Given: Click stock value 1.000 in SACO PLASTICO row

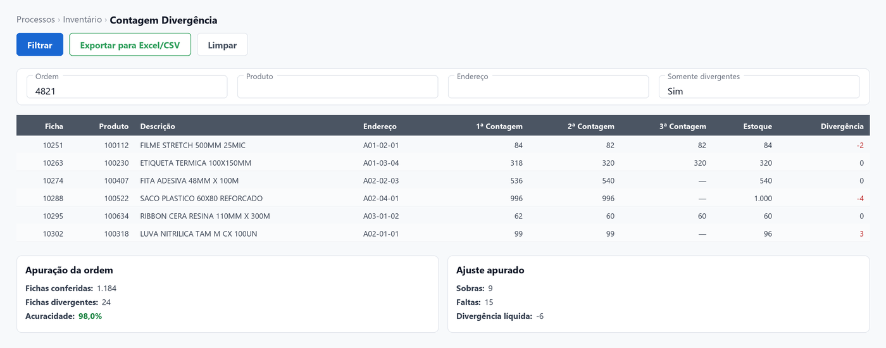Looking at the screenshot, I should tap(763, 198).
